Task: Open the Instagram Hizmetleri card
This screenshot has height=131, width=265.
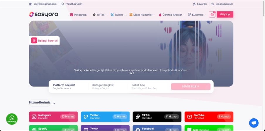Action: click(x=53, y=117)
